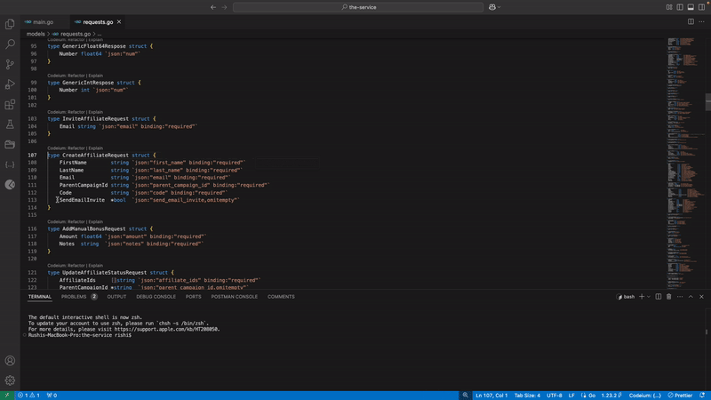Open the Source Control view
The width and height of the screenshot is (711, 400).
coord(10,64)
